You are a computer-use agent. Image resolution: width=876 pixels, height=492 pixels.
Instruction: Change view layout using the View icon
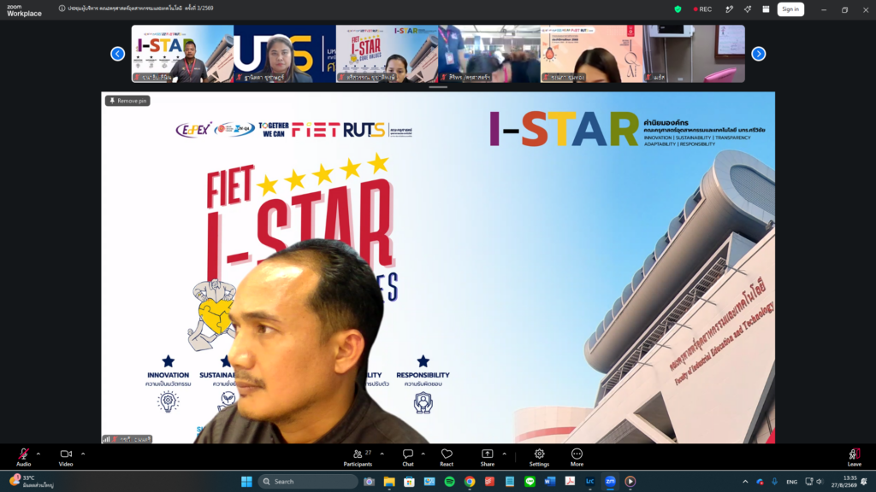[x=766, y=9]
